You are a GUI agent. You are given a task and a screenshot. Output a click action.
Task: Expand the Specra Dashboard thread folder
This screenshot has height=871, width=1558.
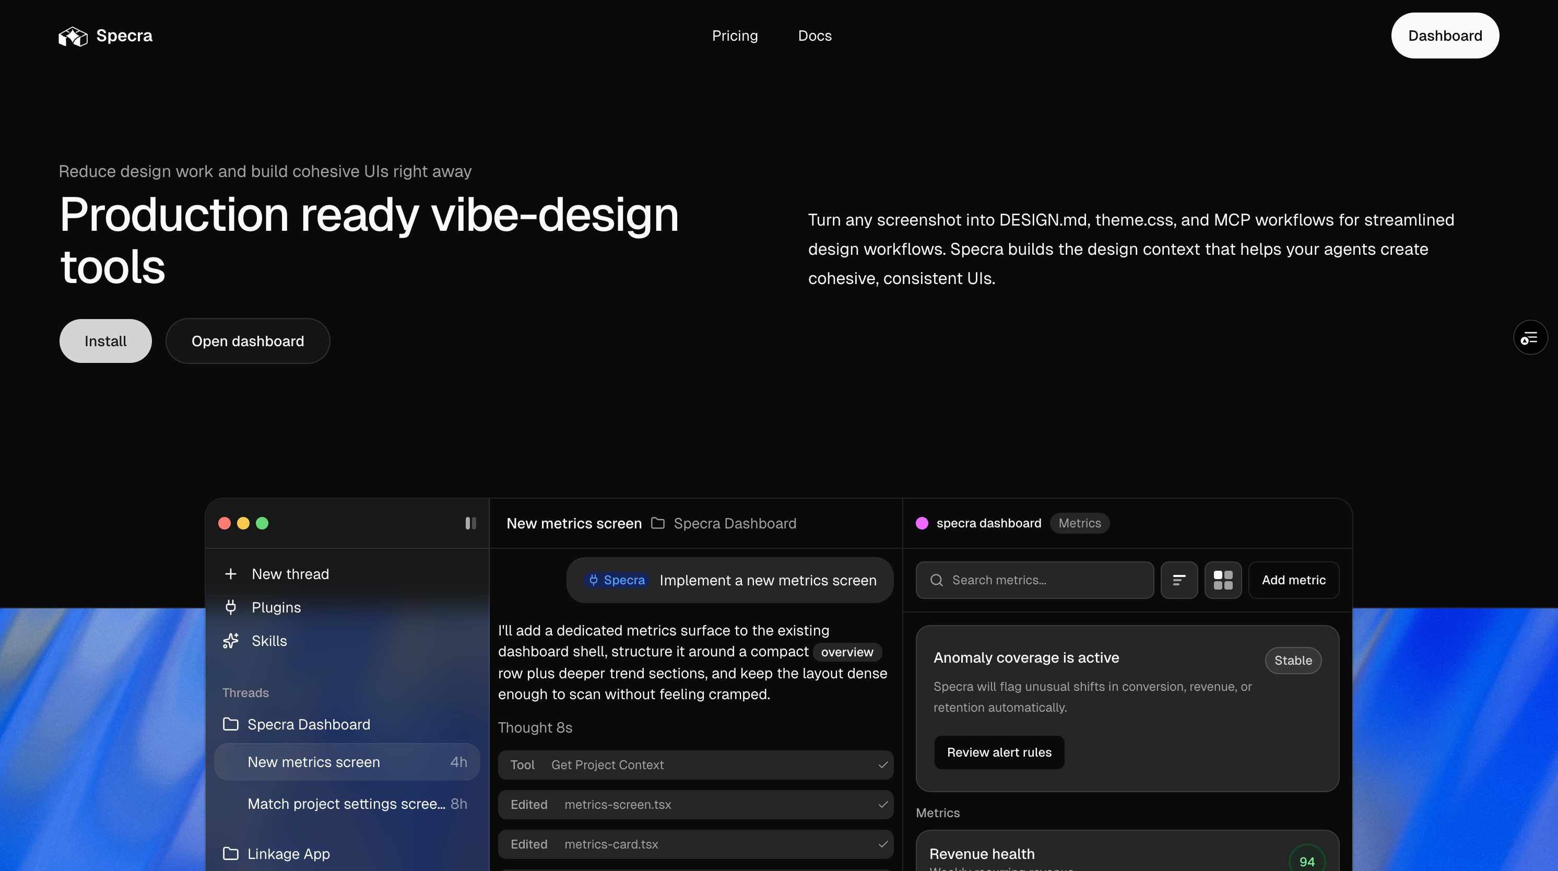[x=309, y=725]
